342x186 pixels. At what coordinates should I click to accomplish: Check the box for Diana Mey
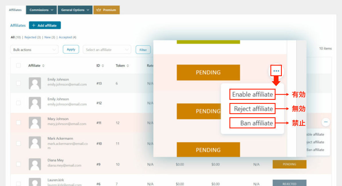pyautogui.click(x=19, y=164)
